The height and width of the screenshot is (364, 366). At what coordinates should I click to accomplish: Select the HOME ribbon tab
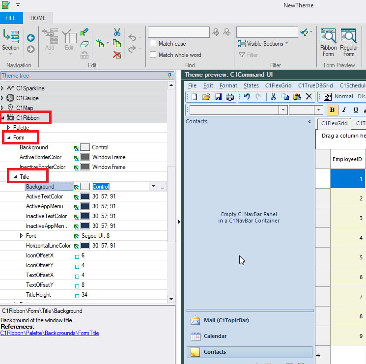click(x=38, y=18)
